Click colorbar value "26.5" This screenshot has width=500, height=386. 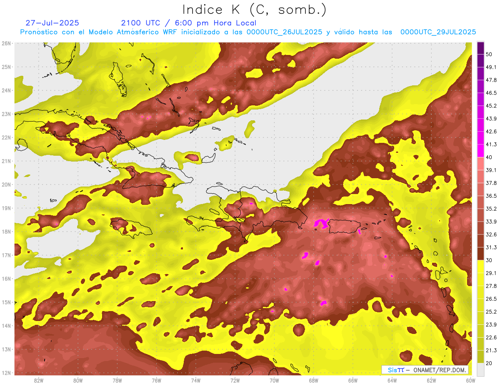(x=491, y=299)
